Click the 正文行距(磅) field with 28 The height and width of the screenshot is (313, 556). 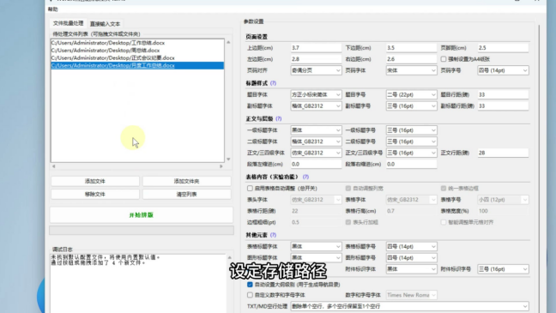point(503,153)
